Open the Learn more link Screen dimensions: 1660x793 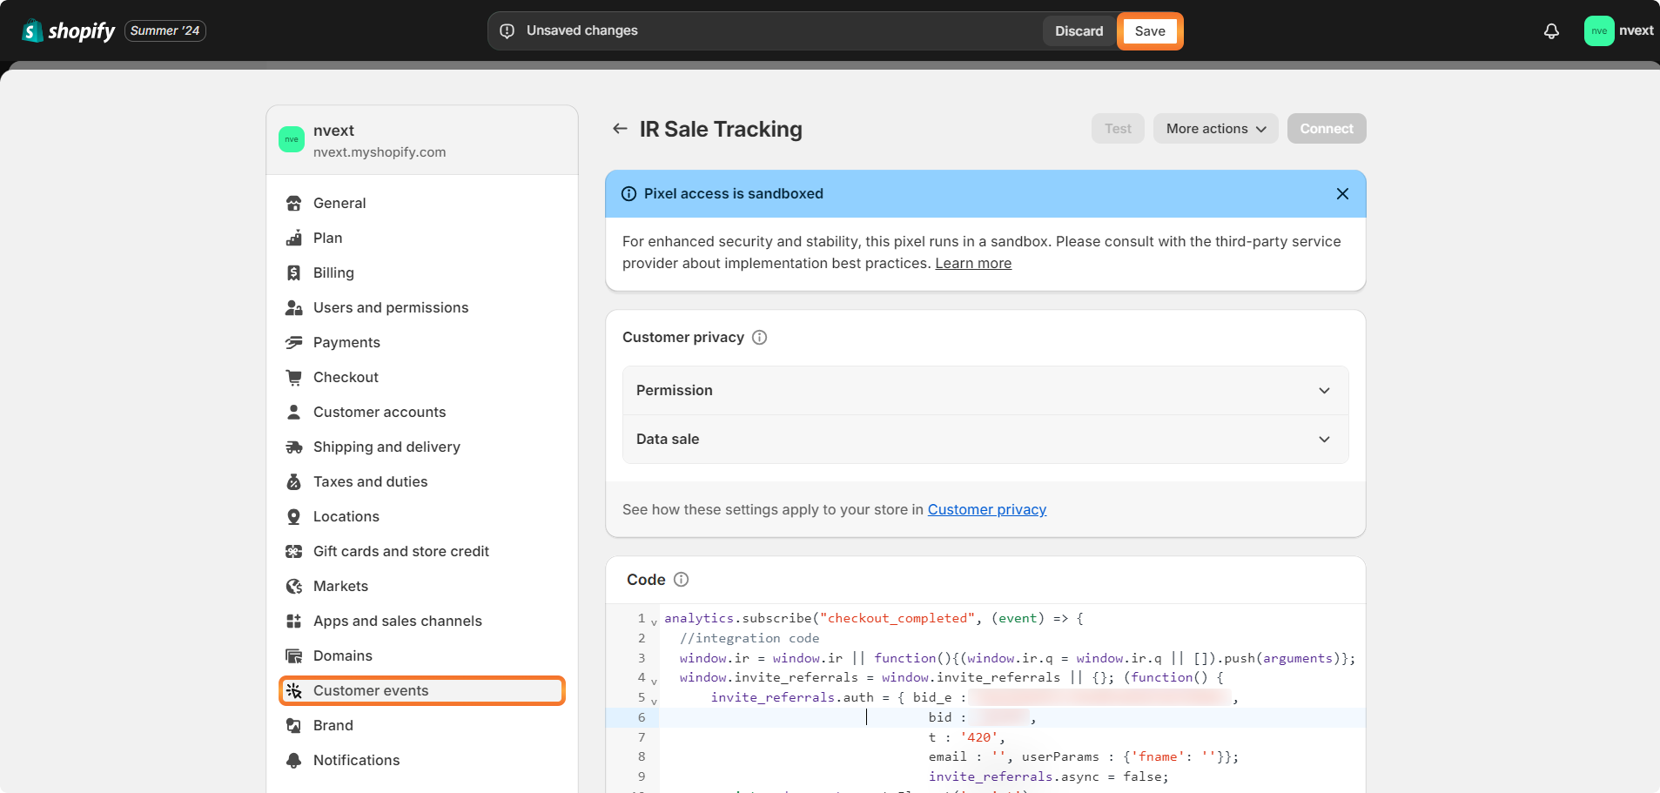[973, 263]
